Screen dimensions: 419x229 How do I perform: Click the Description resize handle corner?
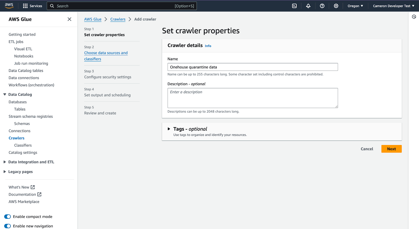tap(337, 107)
